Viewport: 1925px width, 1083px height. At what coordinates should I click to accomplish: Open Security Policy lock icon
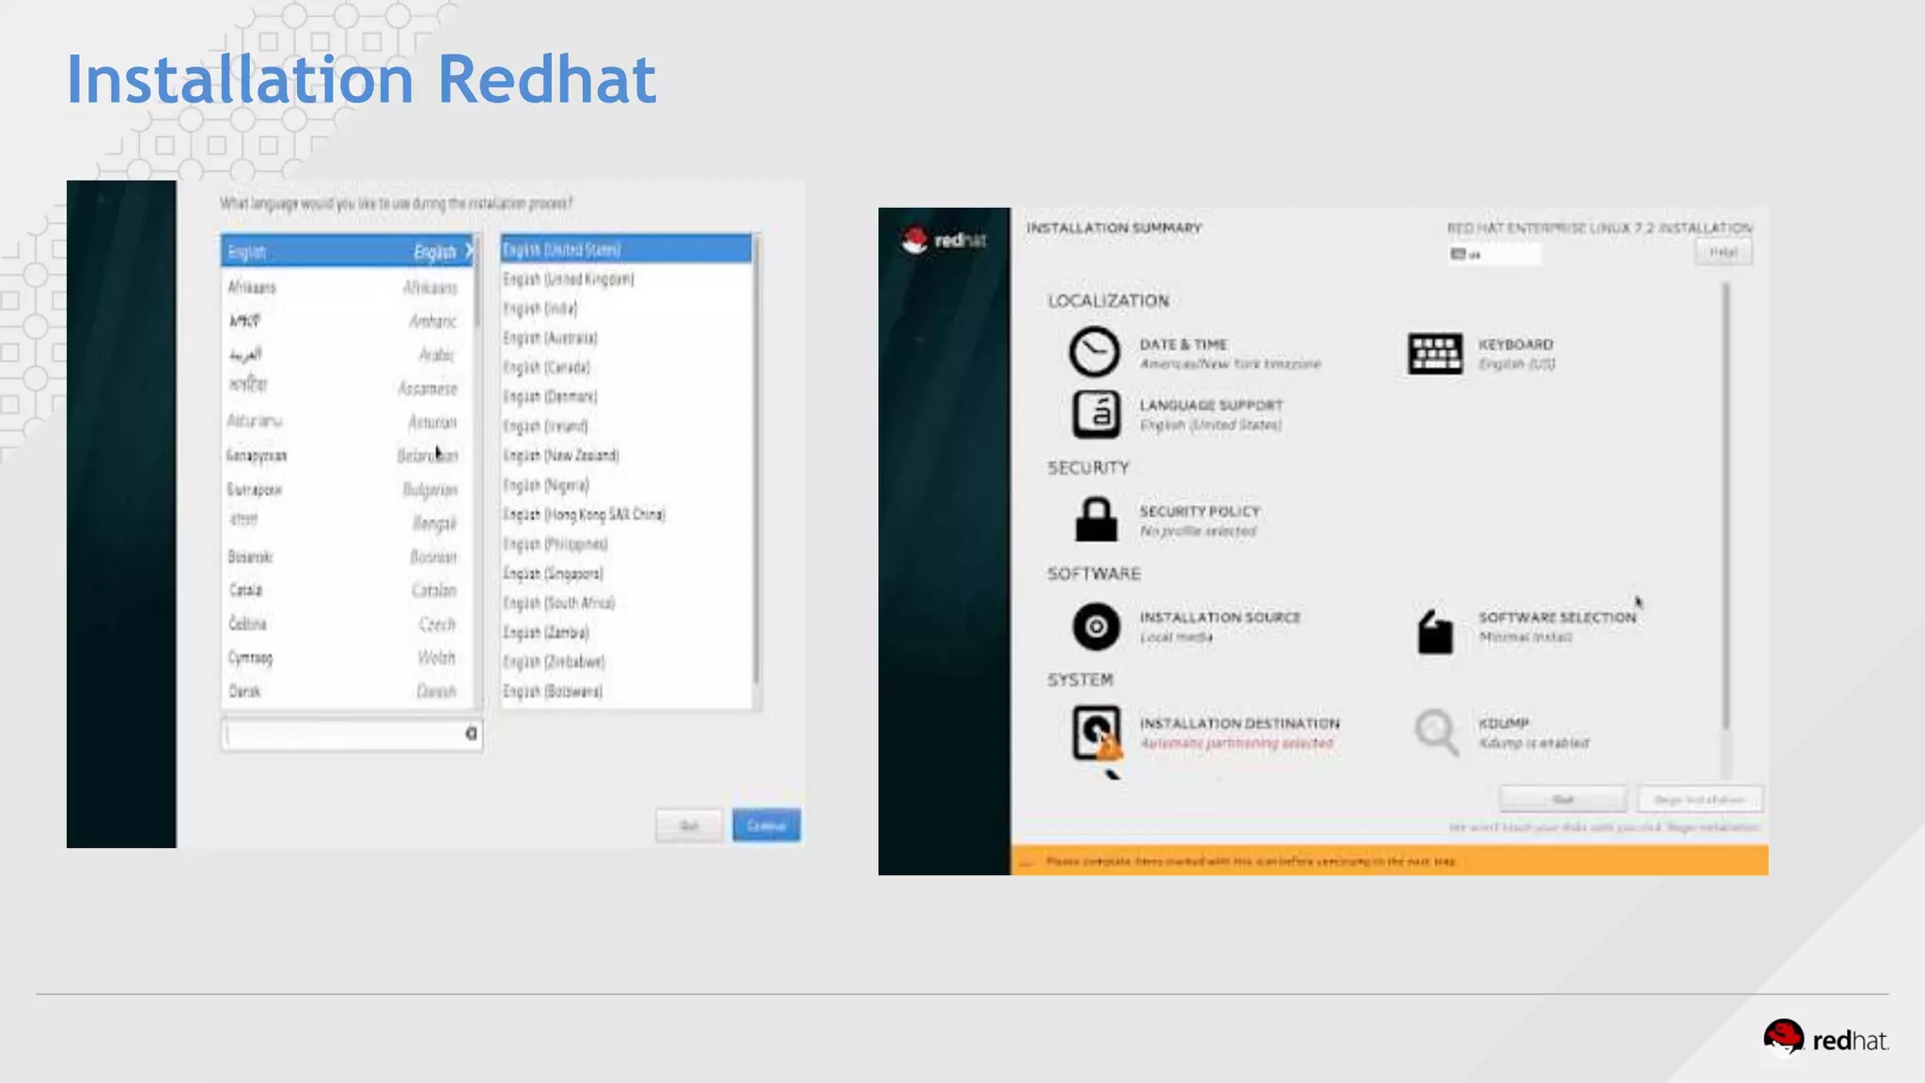[x=1096, y=520]
